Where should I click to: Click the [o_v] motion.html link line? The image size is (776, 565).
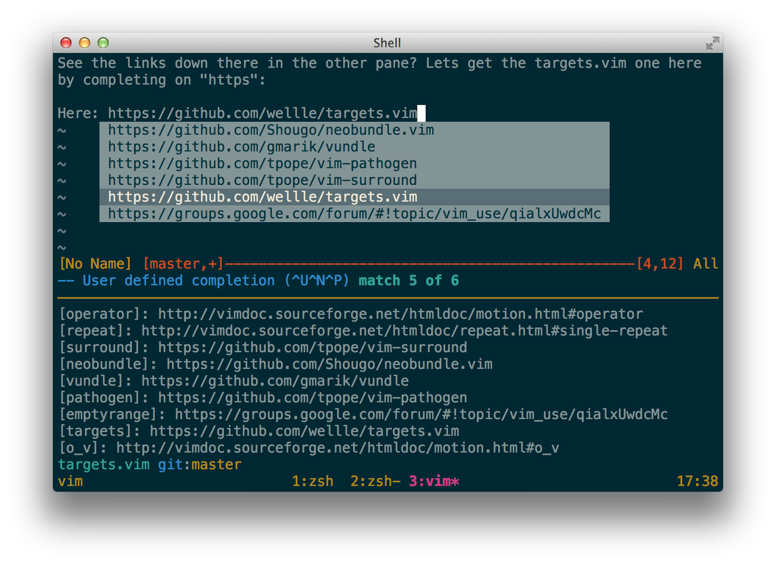tap(309, 448)
